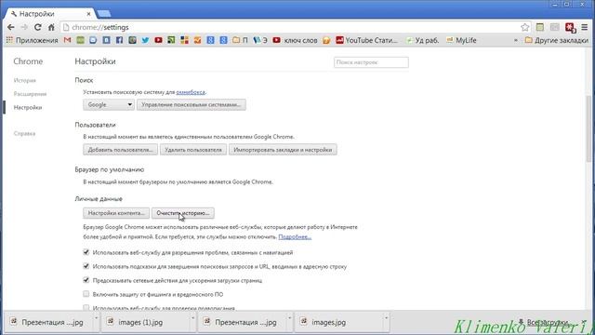Open the home page via house icon
595x335 pixels.
tap(51, 27)
